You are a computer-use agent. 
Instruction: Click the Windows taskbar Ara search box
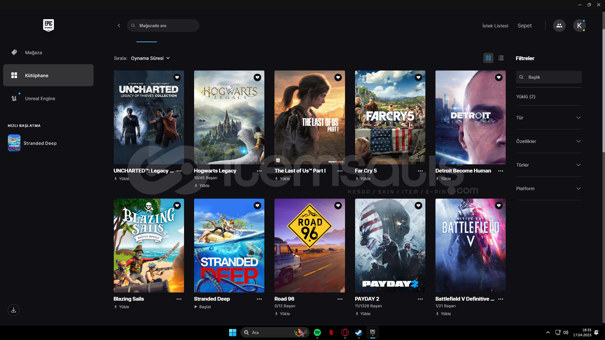click(275, 332)
